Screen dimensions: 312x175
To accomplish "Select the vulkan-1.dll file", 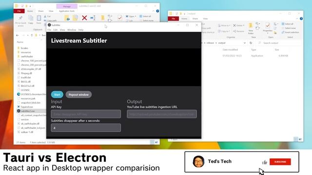I will coord(27,132).
